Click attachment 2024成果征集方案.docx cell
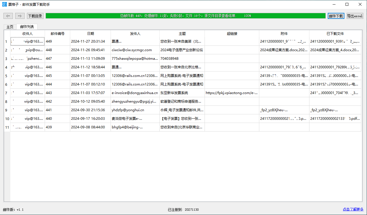The height and width of the screenshot is (215, 367). 284,50
